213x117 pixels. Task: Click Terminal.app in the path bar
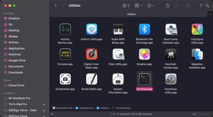click(x=121, y=108)
